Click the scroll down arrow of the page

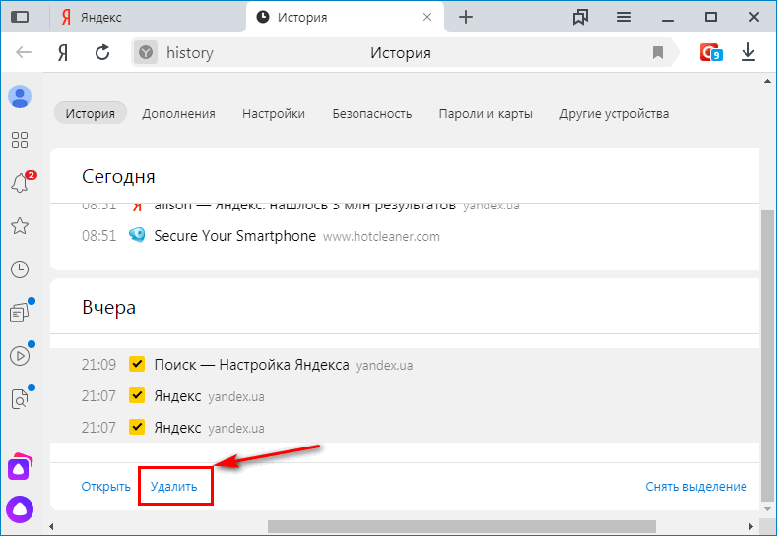coord(767,509)
